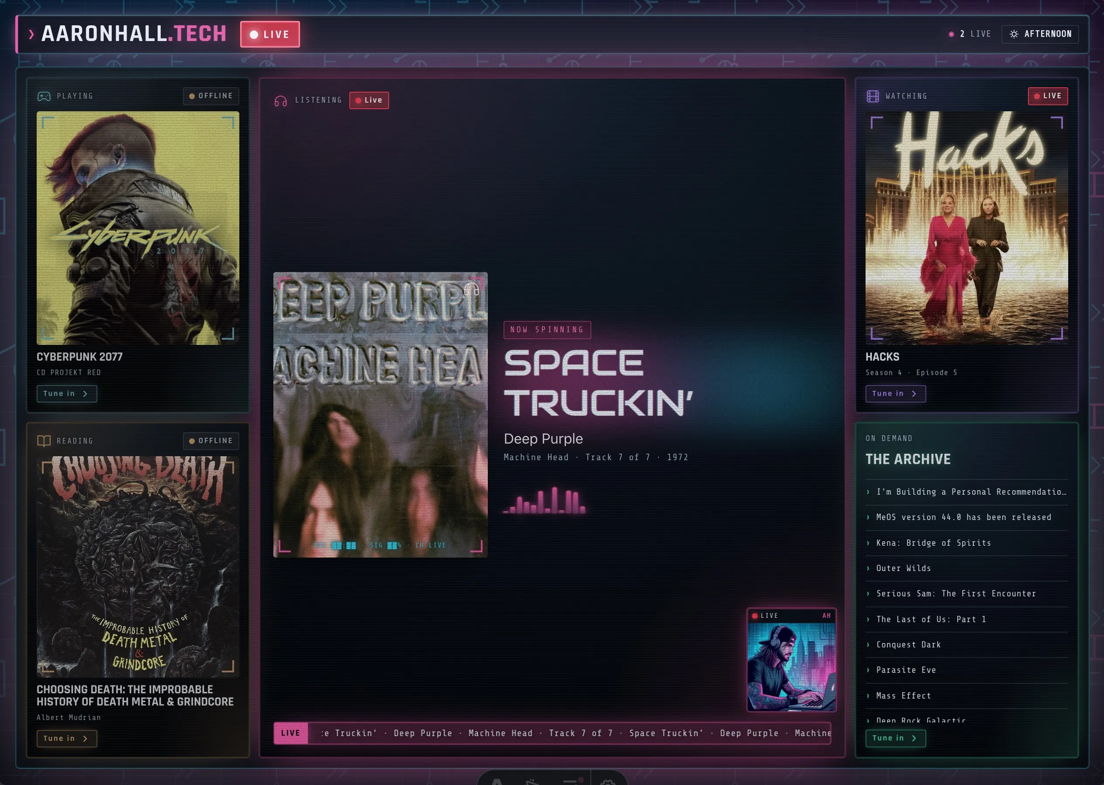Click the Live badge beside LISTENING
Image resolution: width=1104 pixels, height=785 pixels.
pos(369,100)
